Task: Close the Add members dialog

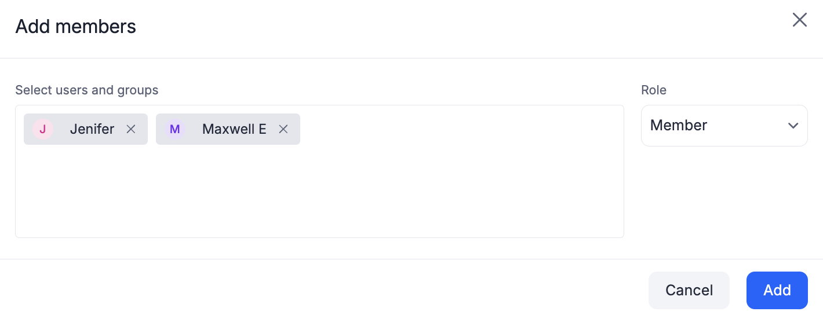Action: click(800, 20)
